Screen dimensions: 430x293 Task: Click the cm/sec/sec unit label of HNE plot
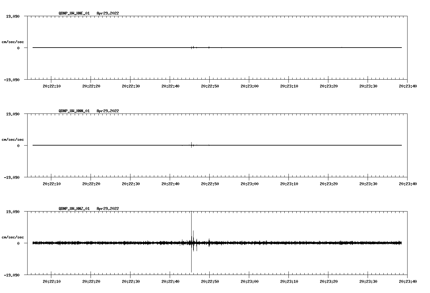(x=13, y=42)
